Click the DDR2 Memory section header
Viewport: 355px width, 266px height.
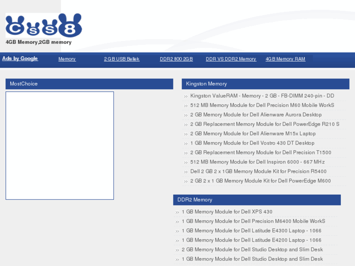[x=257, y=200]
